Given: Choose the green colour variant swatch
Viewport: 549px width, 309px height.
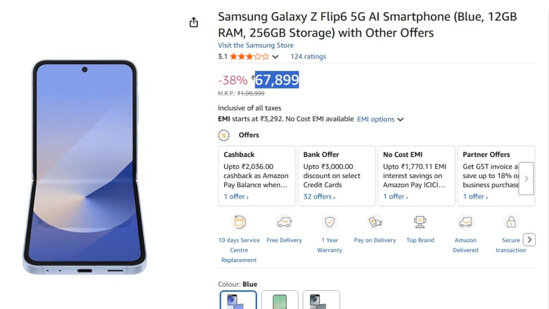Looking at the screenshot, I should click(x=280, y=300).
